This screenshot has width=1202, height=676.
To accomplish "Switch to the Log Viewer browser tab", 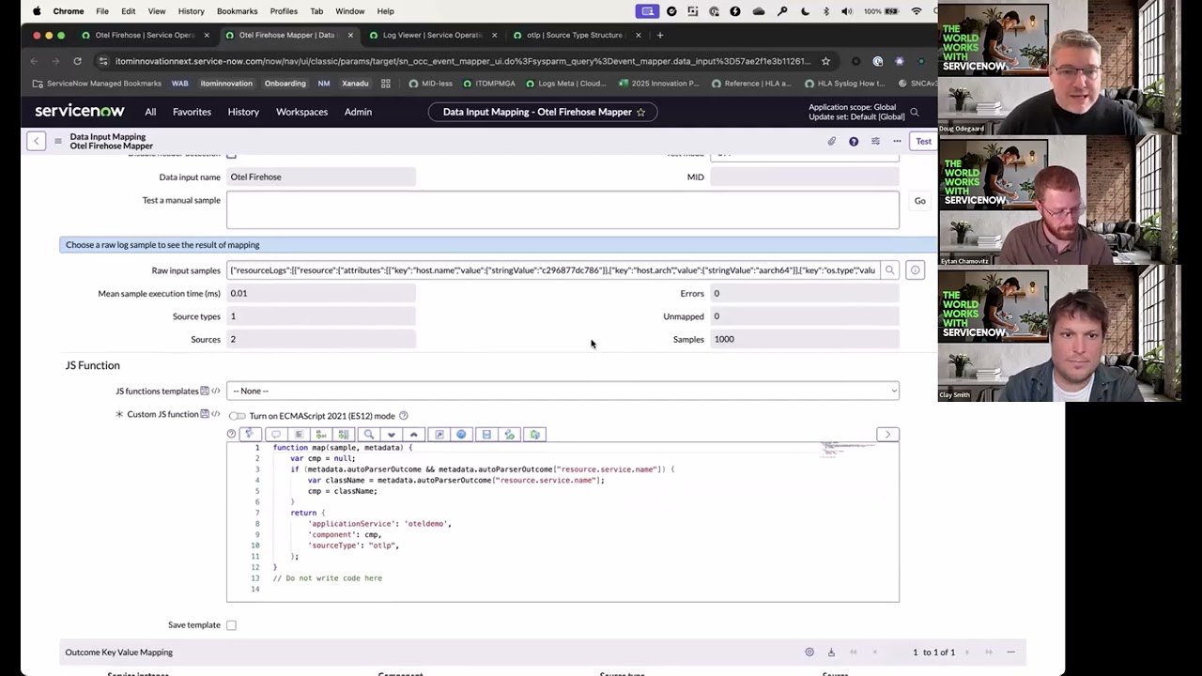I will 432,35.
